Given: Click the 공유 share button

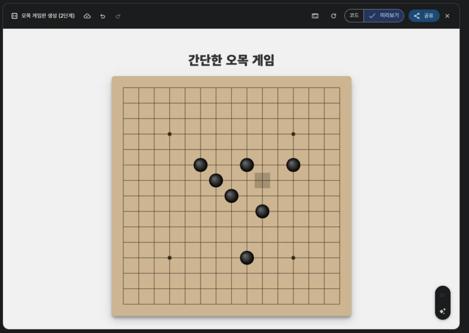Looking at the screenshot, I should tap(424, 15).
